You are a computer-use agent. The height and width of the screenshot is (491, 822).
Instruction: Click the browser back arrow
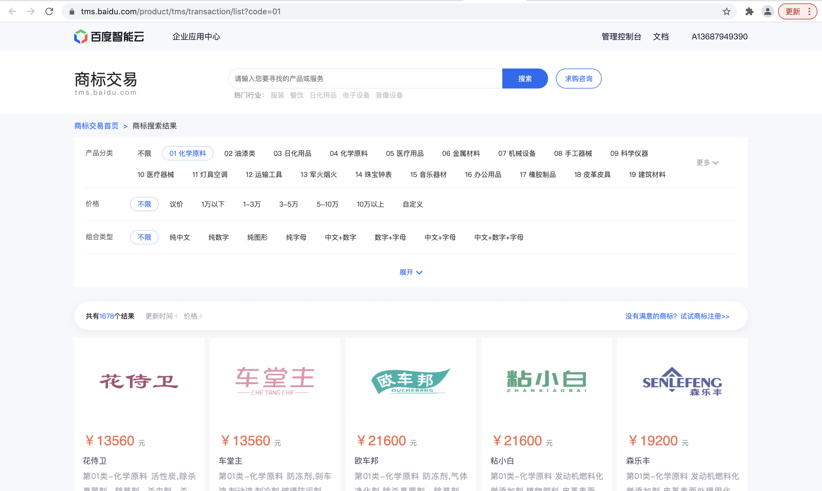[13, 12]
